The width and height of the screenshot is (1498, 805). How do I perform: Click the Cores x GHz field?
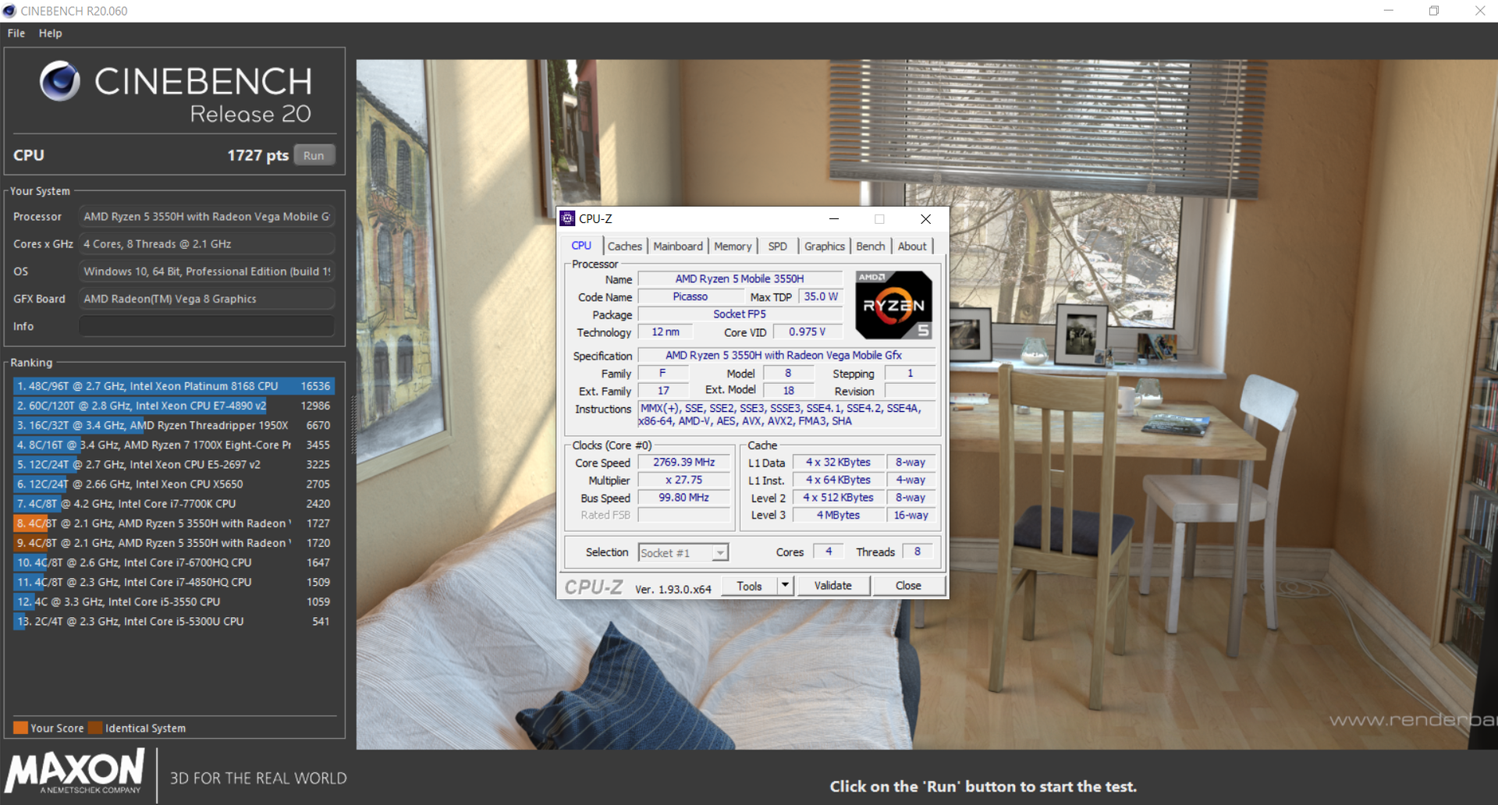[x=207, y=244]
